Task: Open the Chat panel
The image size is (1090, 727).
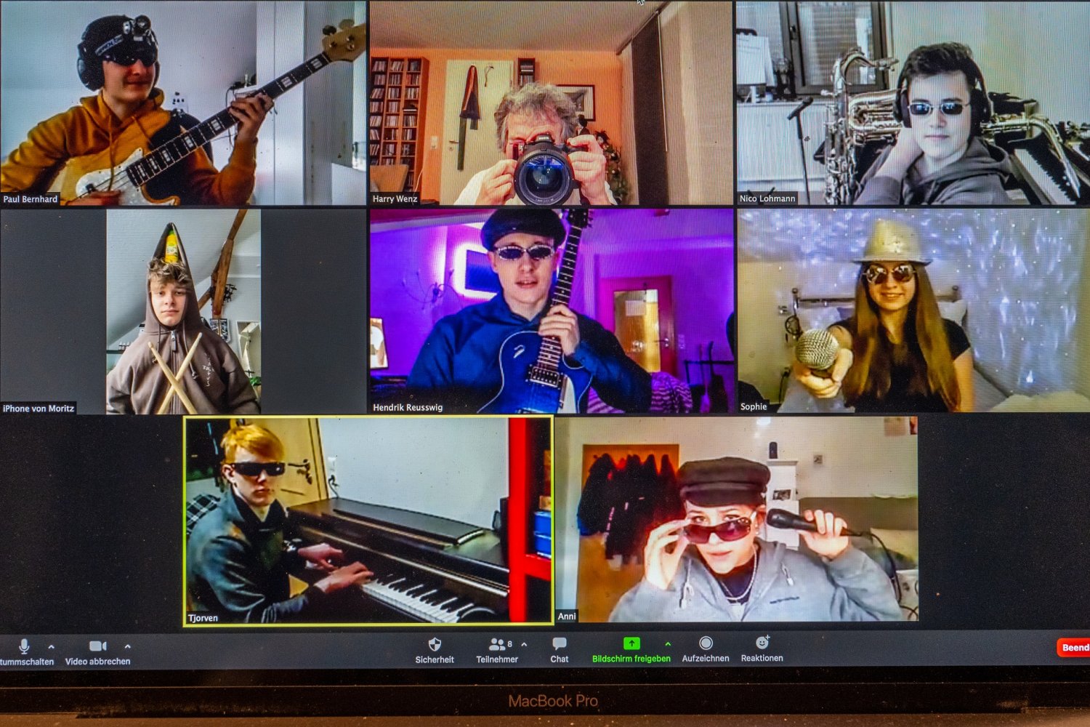Action: pos(560,651)
